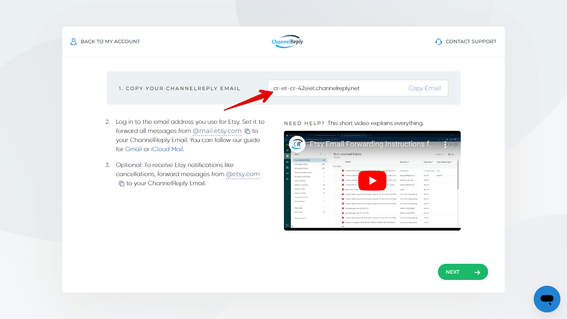Copy @mail.etsy.com using copy icon
Screen dimensions: 567x319
247,131
